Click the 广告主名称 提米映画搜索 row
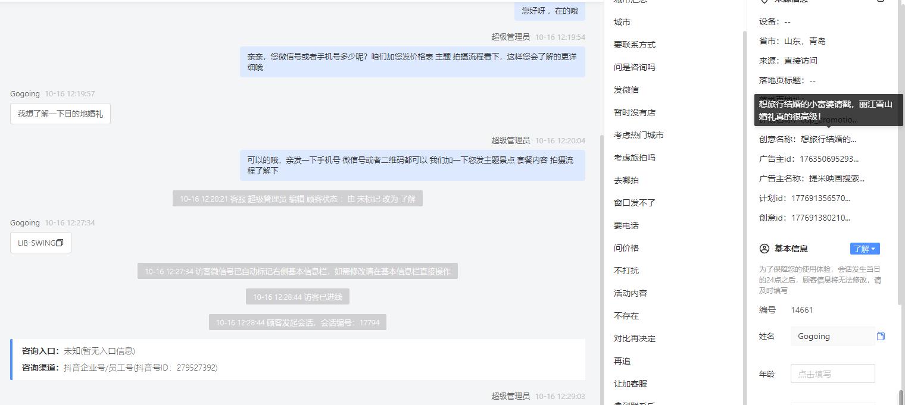 [812, 178]
